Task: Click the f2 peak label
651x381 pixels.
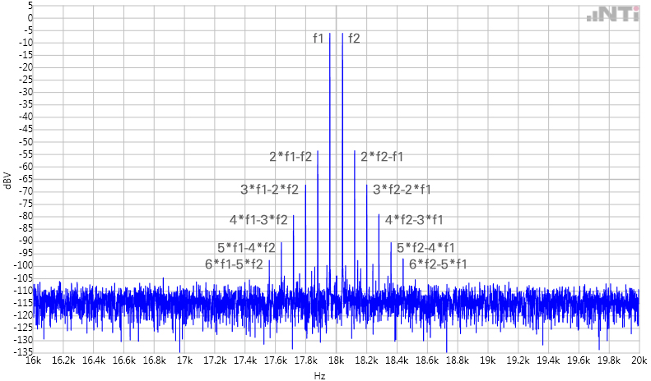Action: pyautogui.click(x=354, y=38)
